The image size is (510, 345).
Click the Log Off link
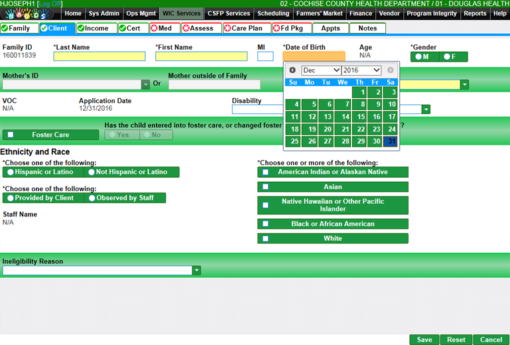(51, 4)
